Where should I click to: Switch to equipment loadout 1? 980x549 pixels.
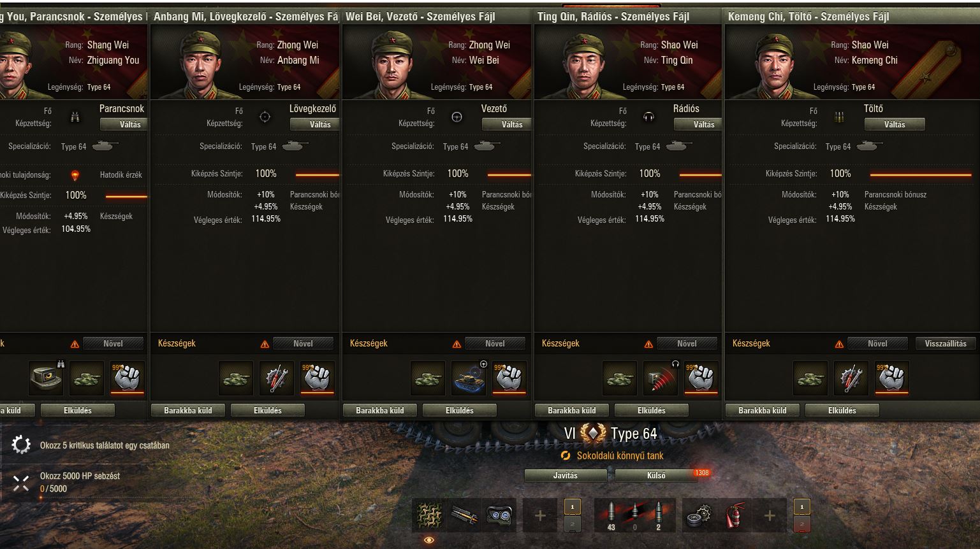pos(572,507)
